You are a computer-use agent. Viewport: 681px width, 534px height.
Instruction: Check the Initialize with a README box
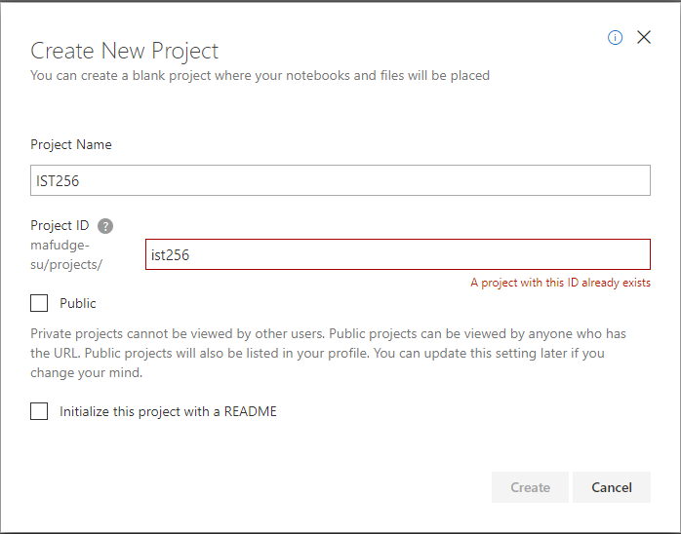39,411
